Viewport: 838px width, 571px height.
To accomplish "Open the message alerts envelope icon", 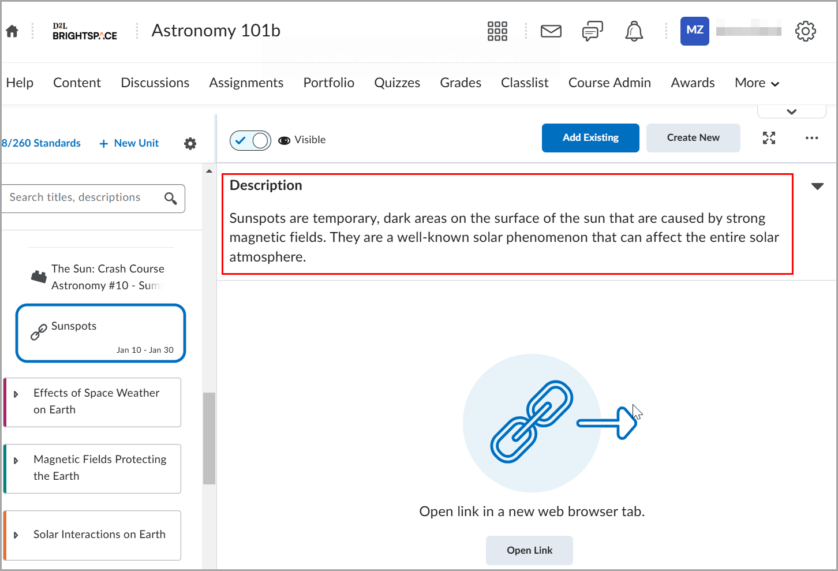I will [x=551, y=31].
